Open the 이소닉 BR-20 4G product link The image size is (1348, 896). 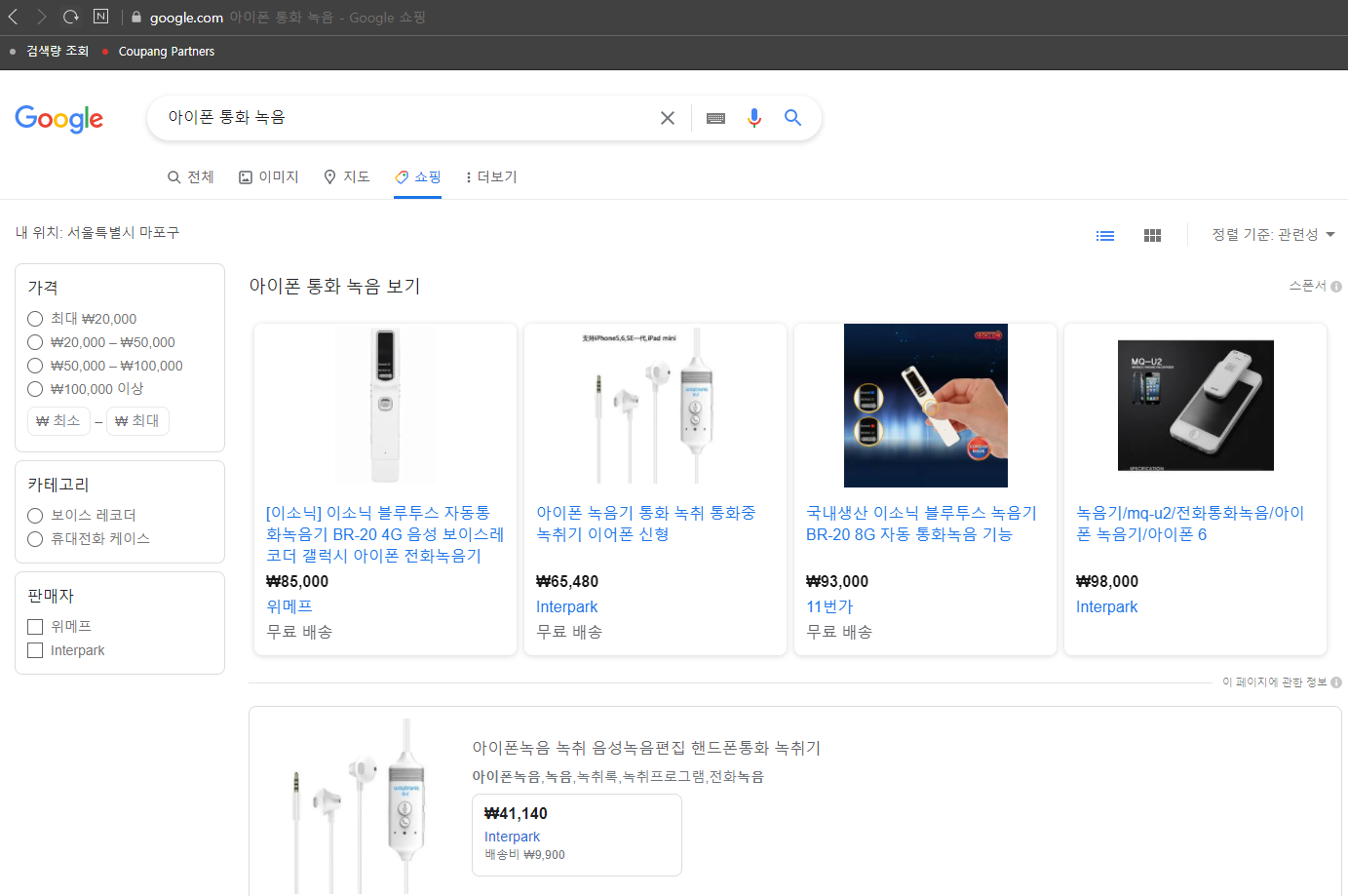click(385, 534)
